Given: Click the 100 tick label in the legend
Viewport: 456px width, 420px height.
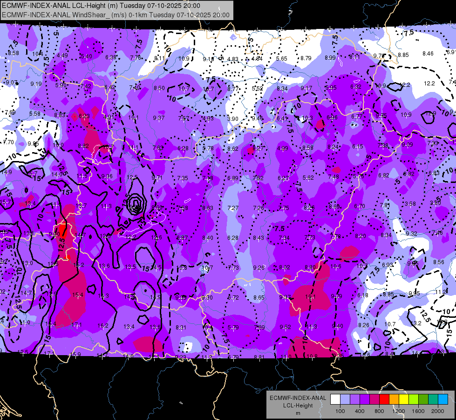Looking at the screenshot, I should coord(340,411).
